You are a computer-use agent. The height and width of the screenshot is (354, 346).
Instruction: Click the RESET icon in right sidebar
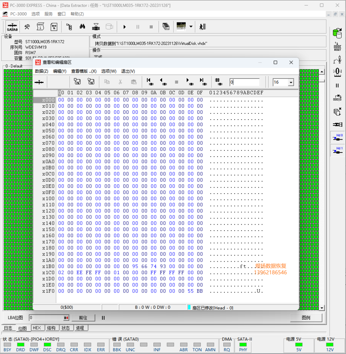click(x=337, y=47)
